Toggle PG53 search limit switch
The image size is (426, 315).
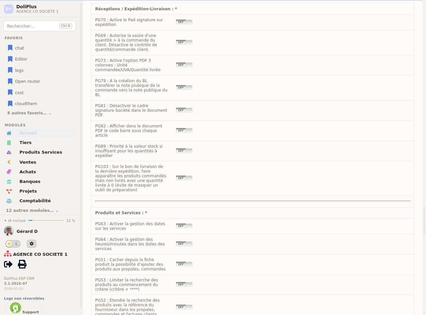tap(184, 284)
